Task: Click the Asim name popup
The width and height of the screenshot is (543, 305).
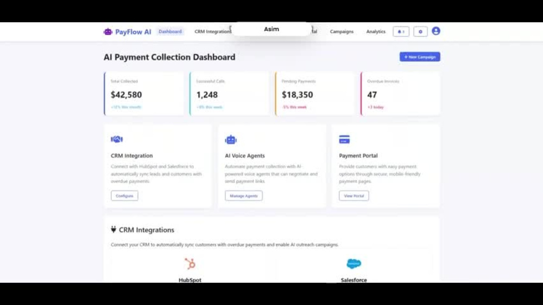Action: tap(271, 29)
